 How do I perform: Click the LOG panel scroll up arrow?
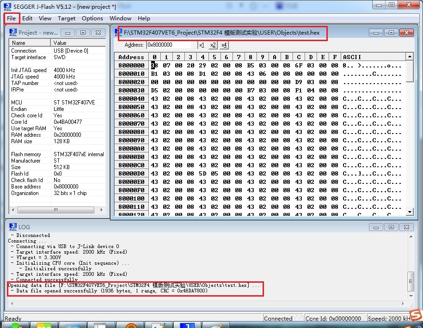tap(411, 237)
